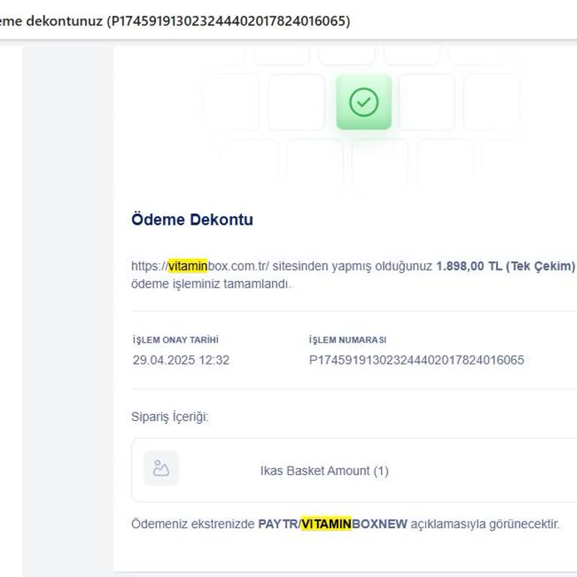The image size is (577, 577).
Task: Click the 'İŞLEM NUMARASI' label
Action: tap(347, 340)
